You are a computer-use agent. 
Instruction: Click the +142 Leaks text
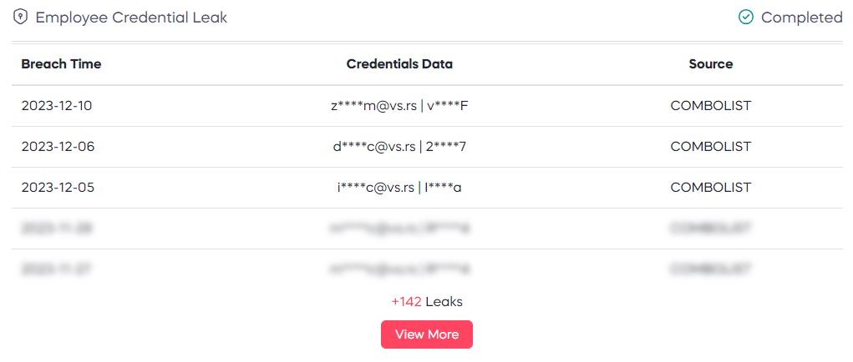(426, 302)
